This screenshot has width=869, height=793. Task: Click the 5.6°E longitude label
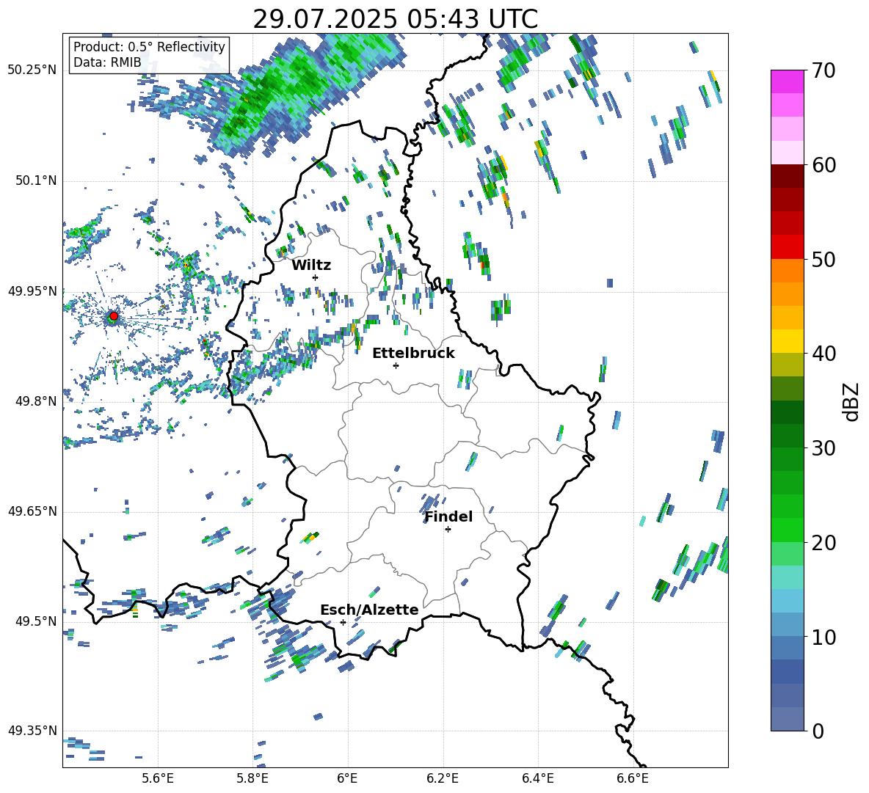(158, 778)
